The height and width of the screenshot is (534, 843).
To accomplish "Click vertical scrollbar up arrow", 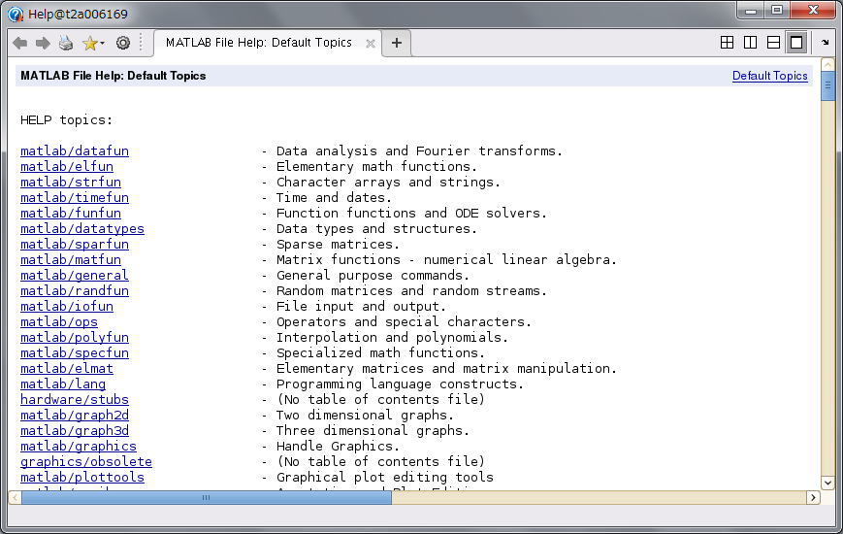I will point(827,65).
